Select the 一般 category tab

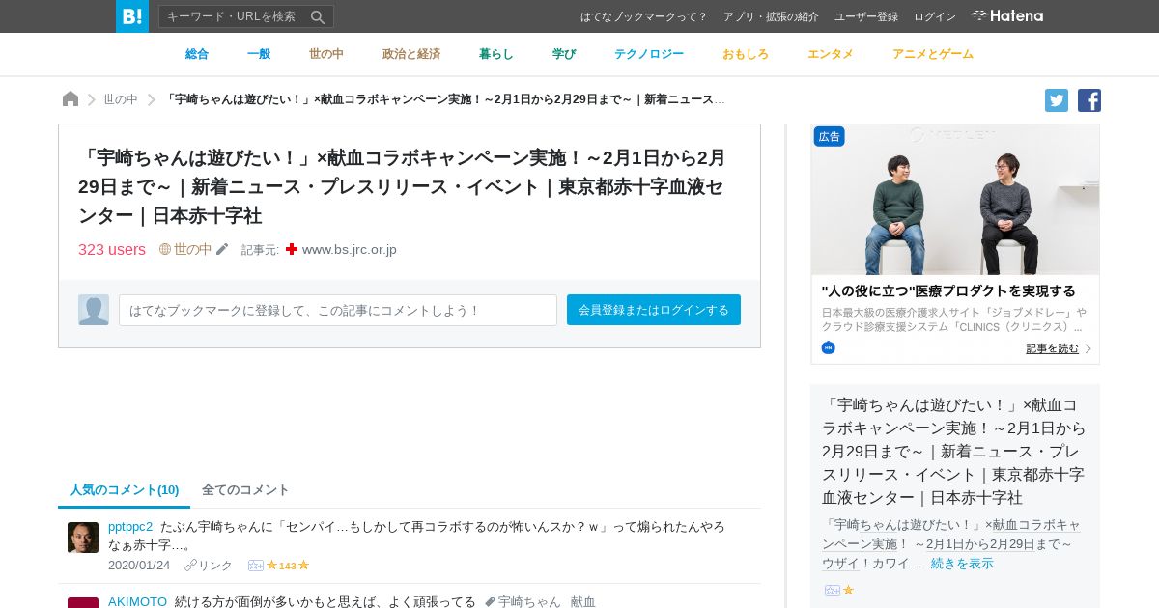coord(259,54)
